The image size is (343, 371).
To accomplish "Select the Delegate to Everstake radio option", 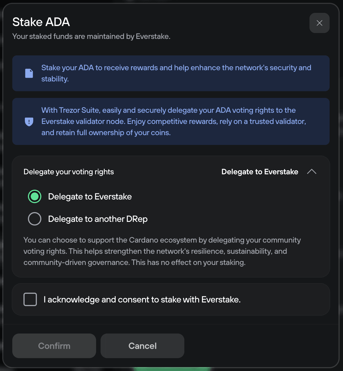I will pyautogui.click(x=34, y=196).
